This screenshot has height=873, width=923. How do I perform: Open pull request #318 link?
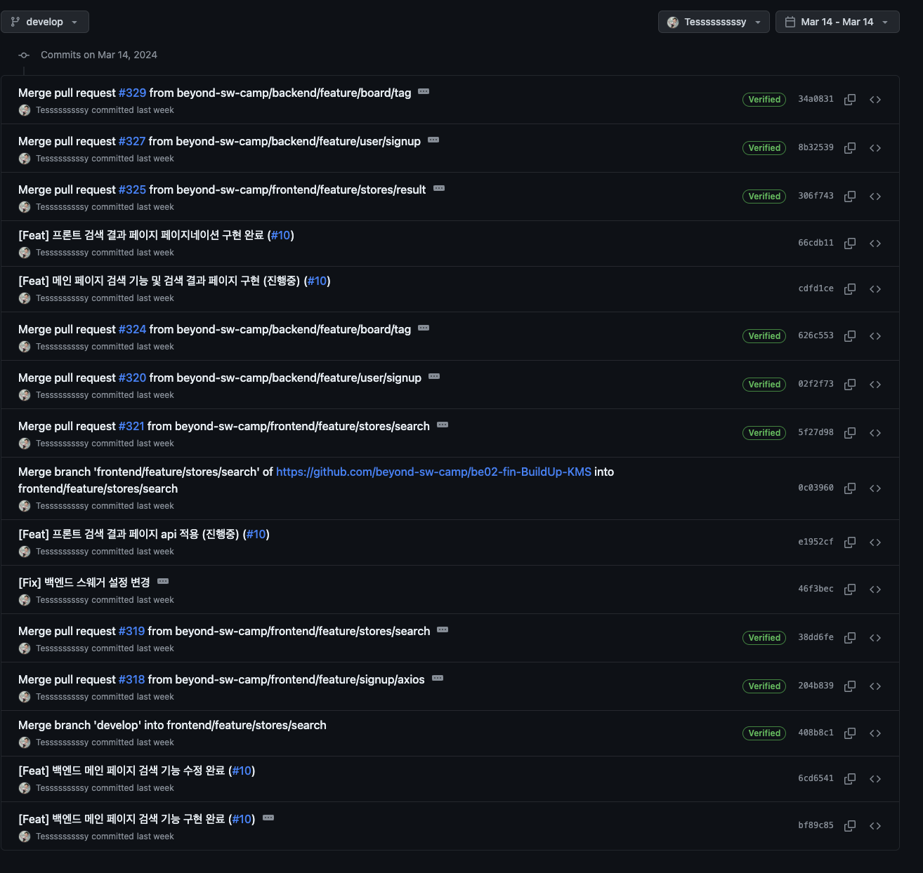(131, 679)
